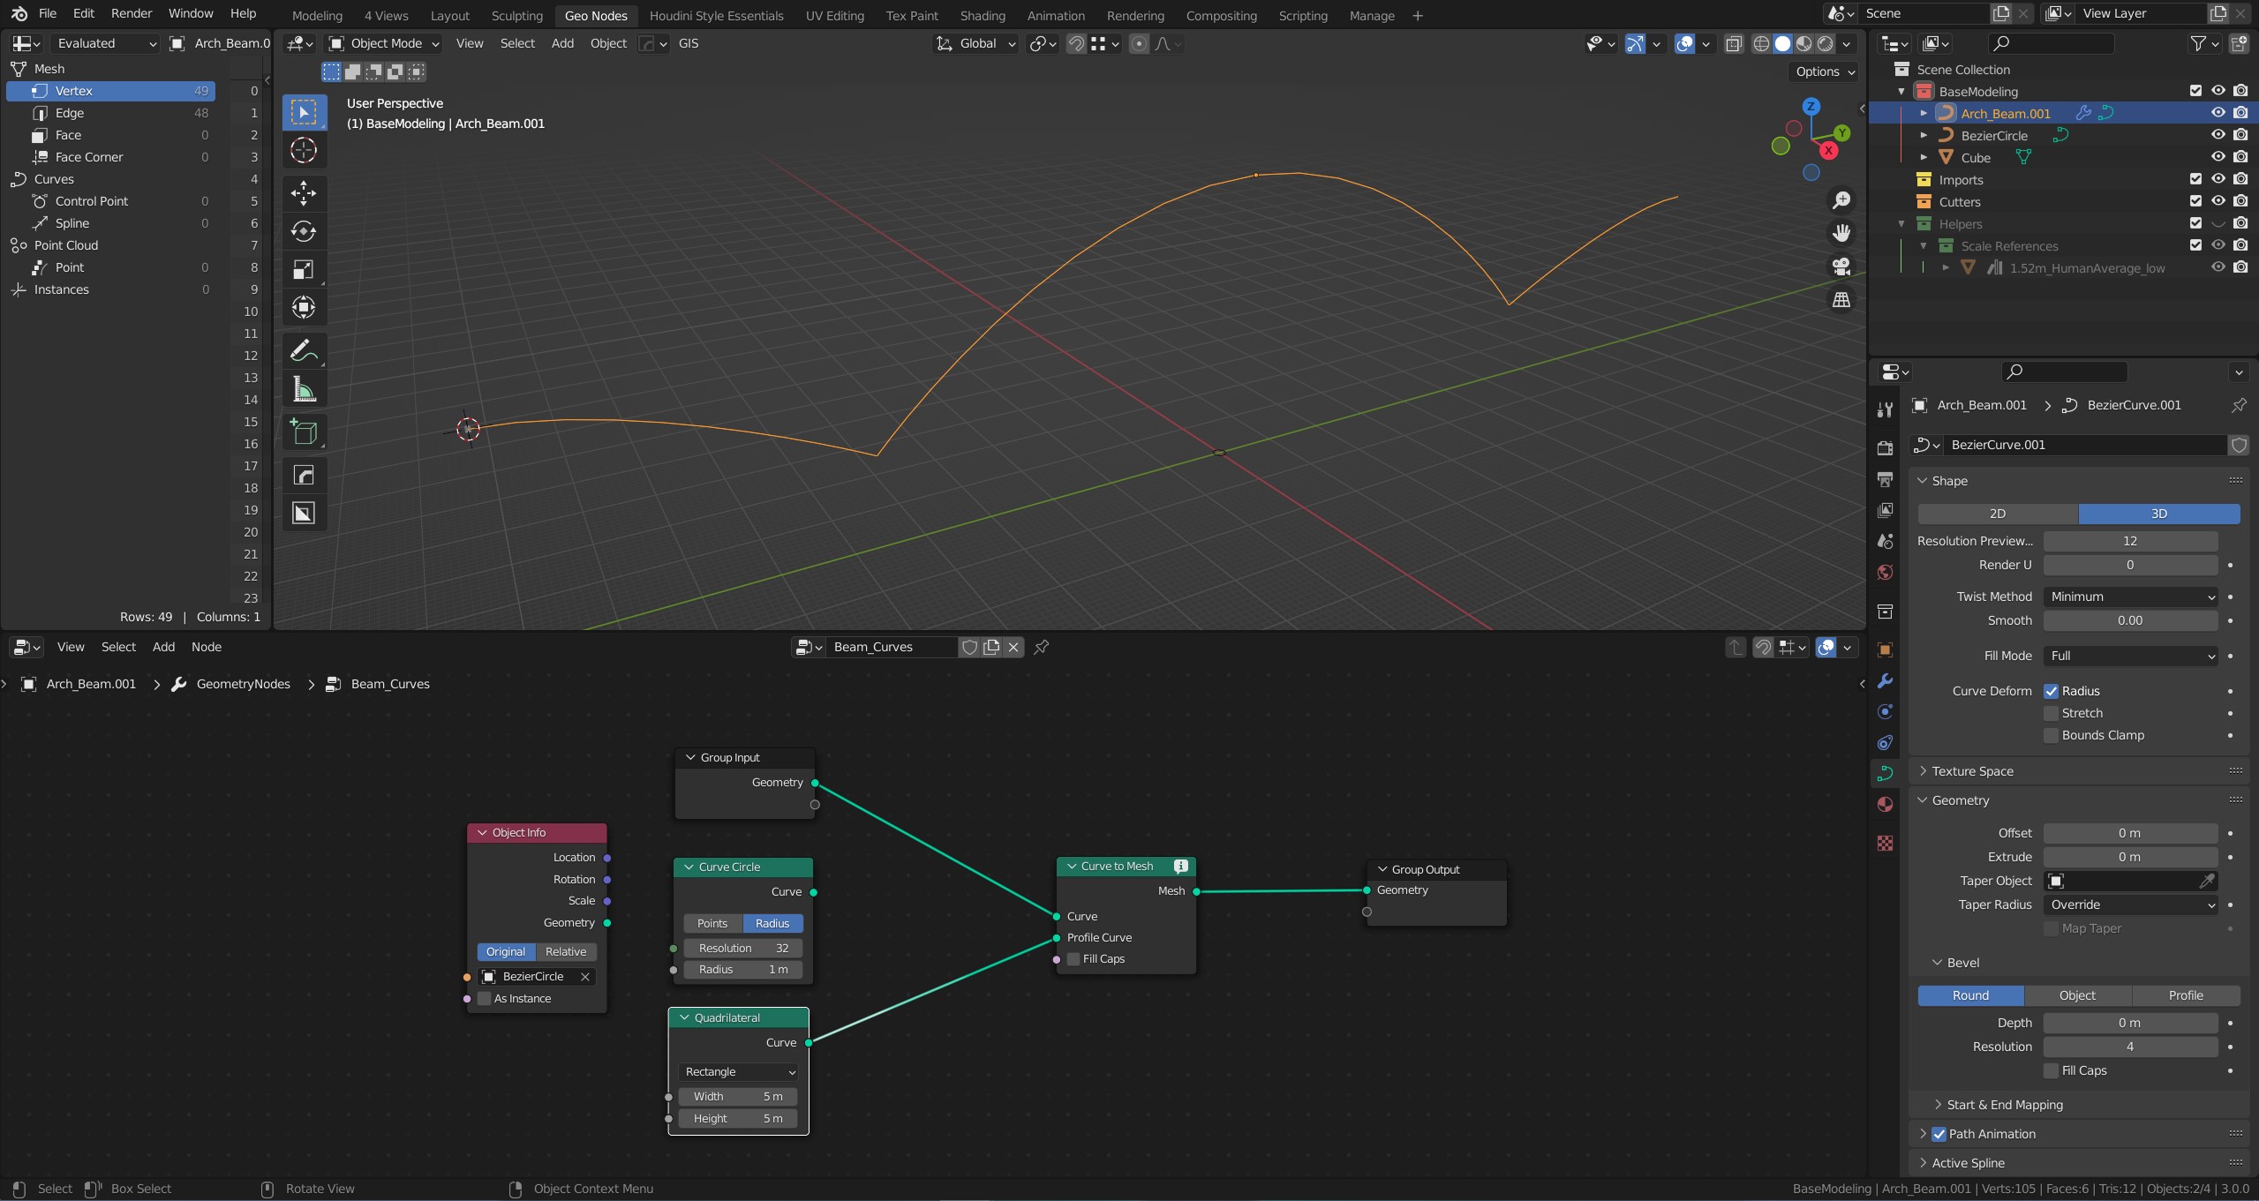
Task: Adjust Smooth value field
Action: [2130, 620]
